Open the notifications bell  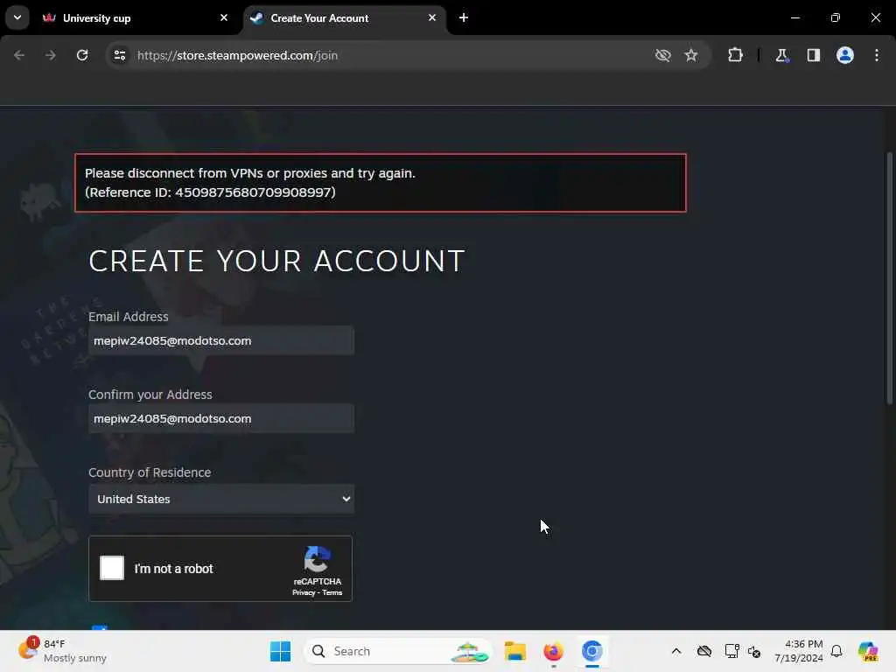(836, 651)
